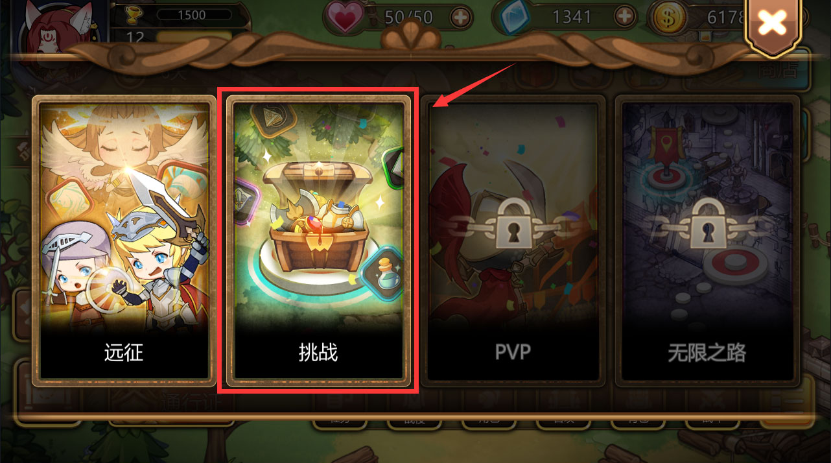
Task: Tap the red heart stamina icon
Action: [345, 18]
